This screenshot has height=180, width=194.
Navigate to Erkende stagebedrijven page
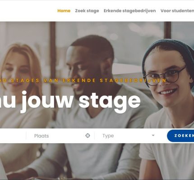(130, 11)
